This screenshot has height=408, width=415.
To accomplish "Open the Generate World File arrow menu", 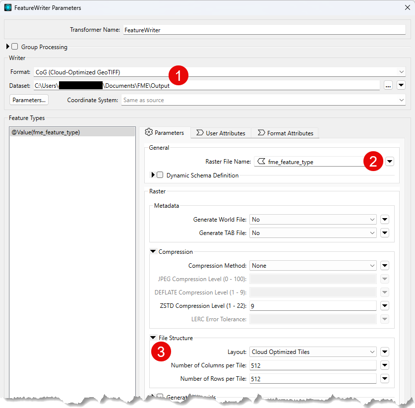I will [x=384, y=220].
